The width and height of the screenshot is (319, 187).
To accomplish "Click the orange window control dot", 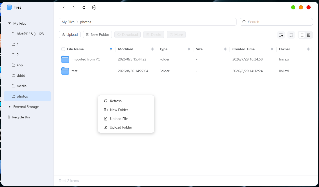I will (x=301, y=7).
